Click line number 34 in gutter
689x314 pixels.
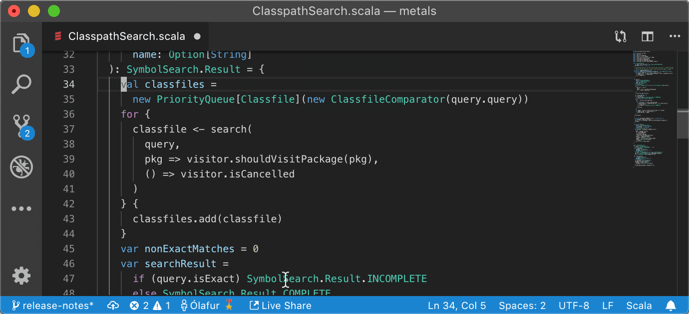coord(69,84)
